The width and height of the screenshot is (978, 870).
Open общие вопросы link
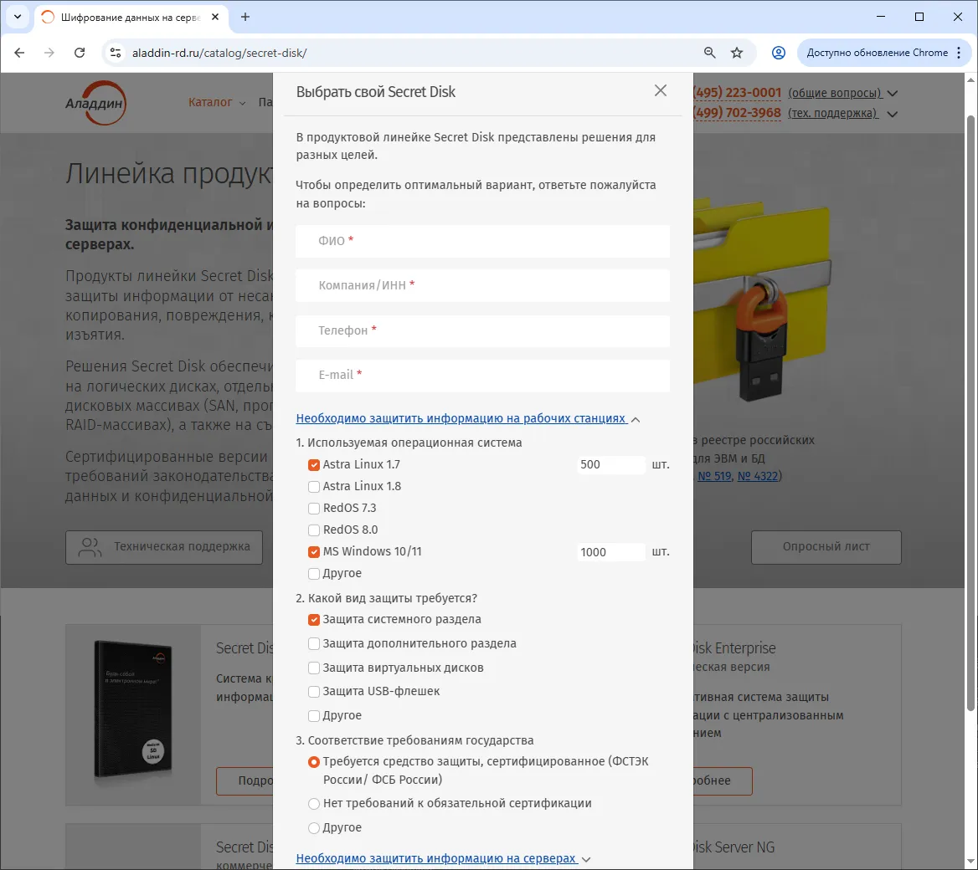coord(835,94)
